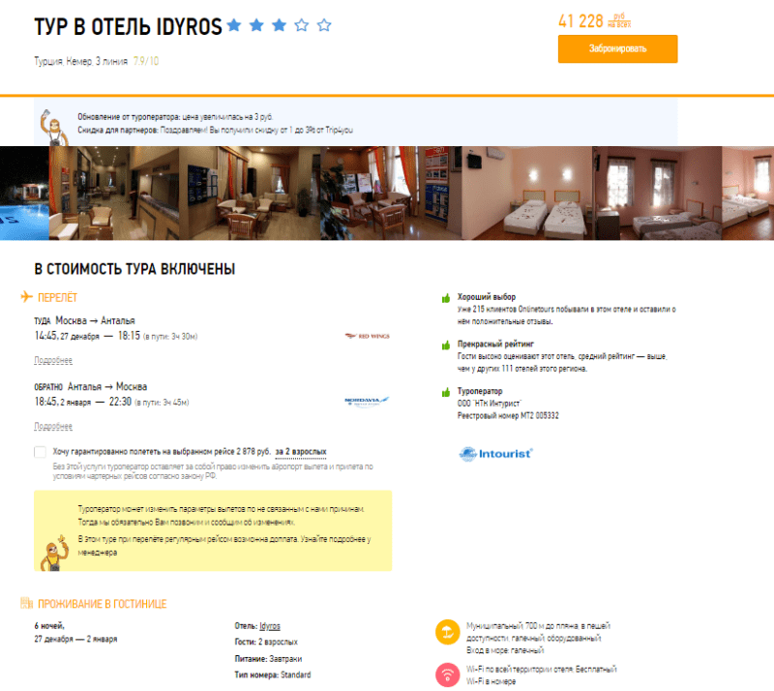
Task: Click the first filled star rating icon
Action: pos(234,25)
